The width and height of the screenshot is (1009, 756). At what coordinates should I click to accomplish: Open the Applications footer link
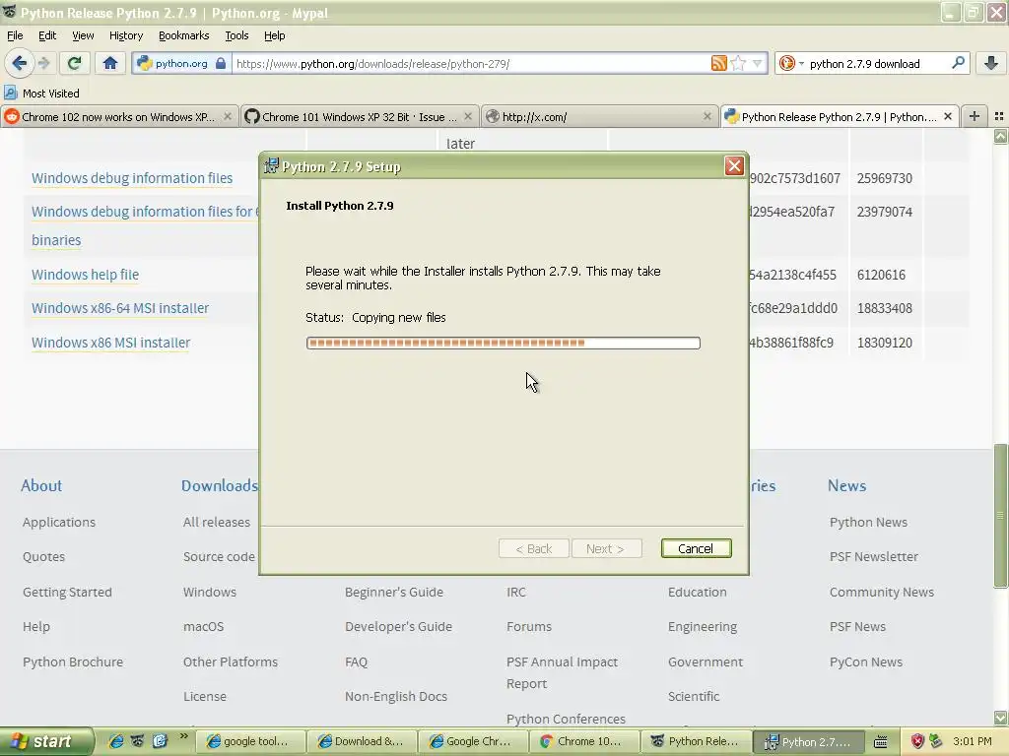(x=58, y=522)
